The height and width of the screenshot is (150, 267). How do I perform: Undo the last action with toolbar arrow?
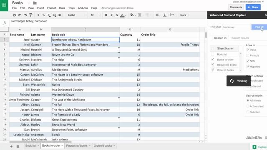click(x=20, y=15)
